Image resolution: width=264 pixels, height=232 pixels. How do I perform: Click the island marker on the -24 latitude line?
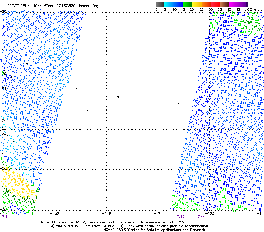(x=76, y=89)
